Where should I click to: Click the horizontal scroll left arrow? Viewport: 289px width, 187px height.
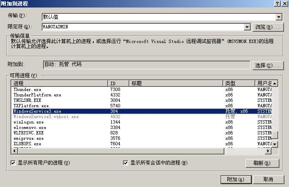[x=14, y=151]
